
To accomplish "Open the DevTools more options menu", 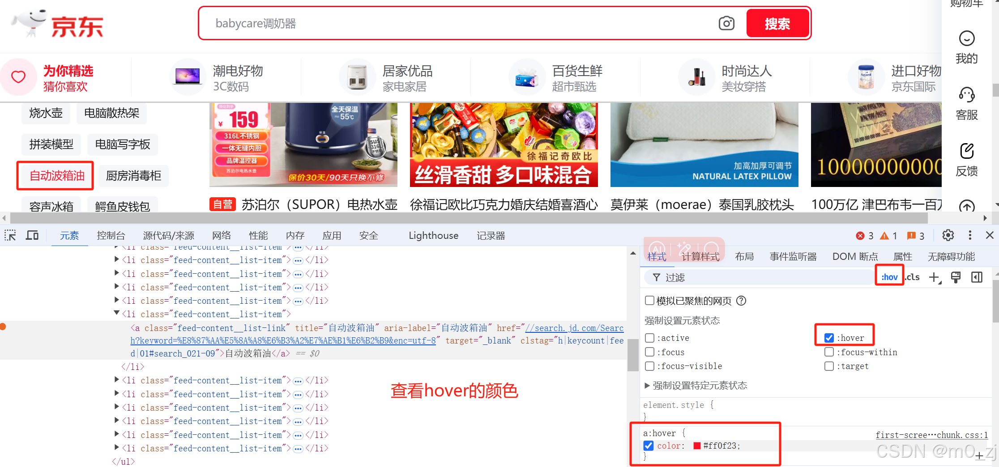I will click(970, 235).
